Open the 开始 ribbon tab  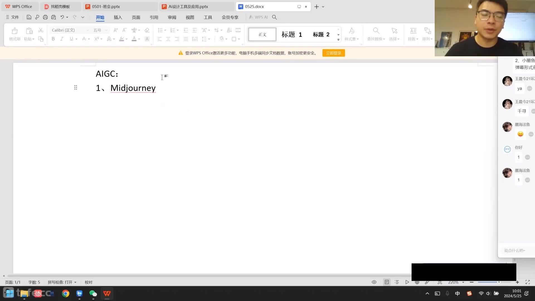[100, 17]
